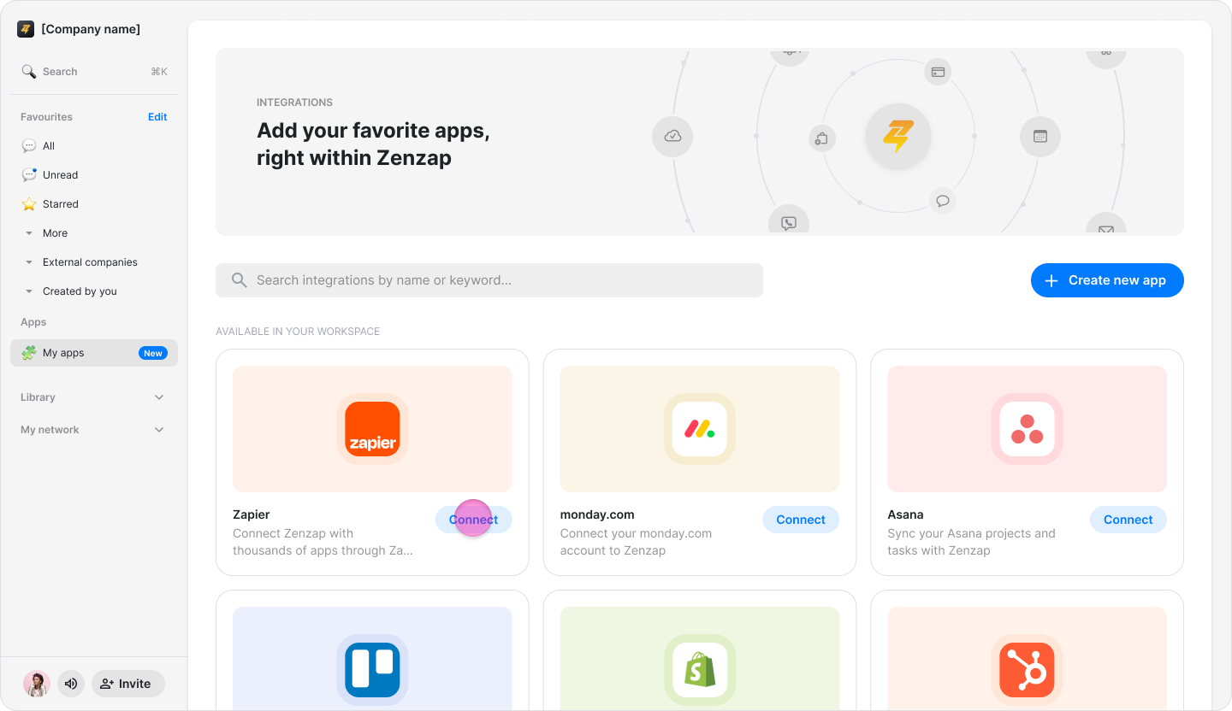1232x711 pixels.
Task: Click the All chats bubble icon
Action: point(29,146)
